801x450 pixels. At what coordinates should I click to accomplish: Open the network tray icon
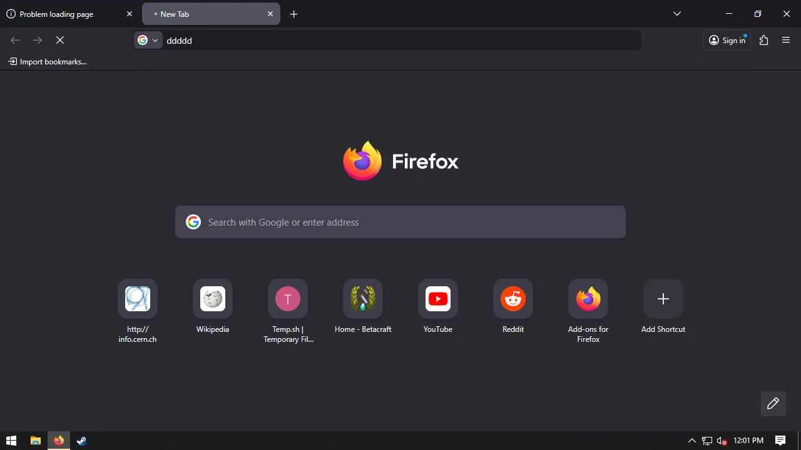coord(707,441)
